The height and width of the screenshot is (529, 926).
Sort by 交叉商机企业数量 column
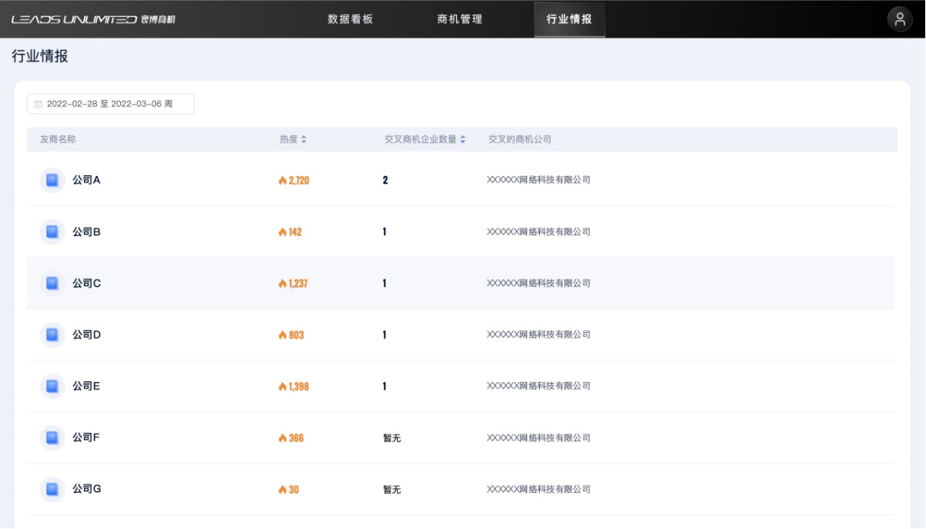click(x=462, y=140)
